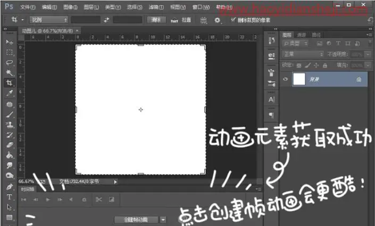The width and height of the screenshot is (375, 226).
Task: Toggle the type layer filter
Action: pos(338,44)
